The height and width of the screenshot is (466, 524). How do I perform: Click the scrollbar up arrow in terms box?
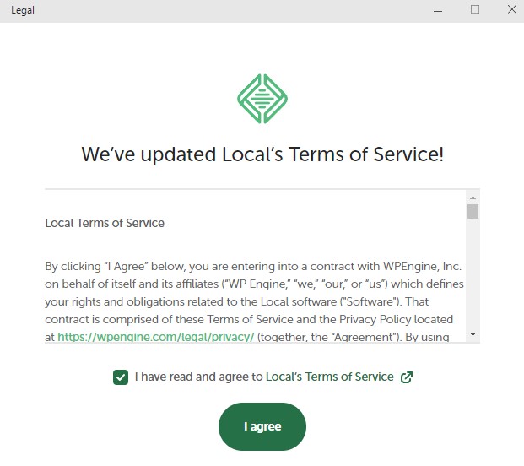(473, 198)
